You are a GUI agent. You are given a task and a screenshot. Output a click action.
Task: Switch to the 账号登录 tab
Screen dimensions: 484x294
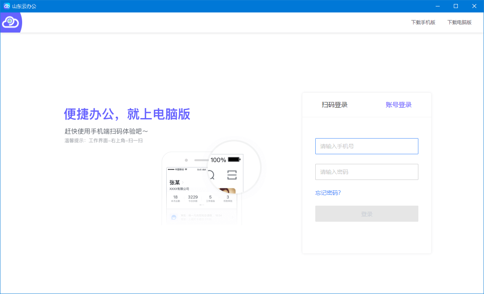pyautogui.click(x=399, y=104)
